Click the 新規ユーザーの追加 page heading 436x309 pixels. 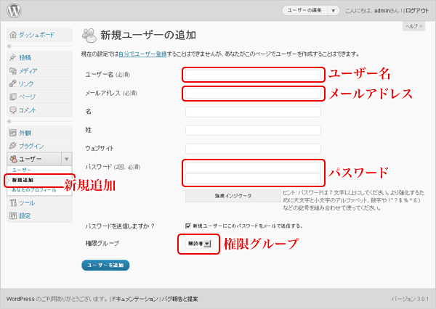(x=148, y=36)
